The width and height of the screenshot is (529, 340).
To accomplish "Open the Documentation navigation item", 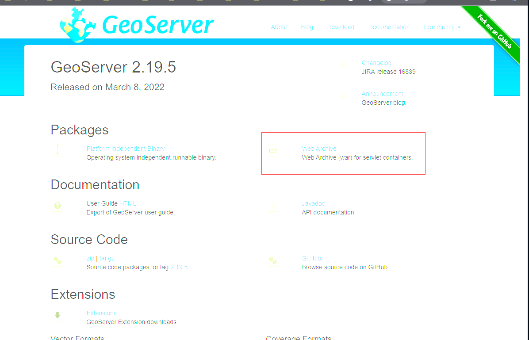I will (x=389, y=27).
